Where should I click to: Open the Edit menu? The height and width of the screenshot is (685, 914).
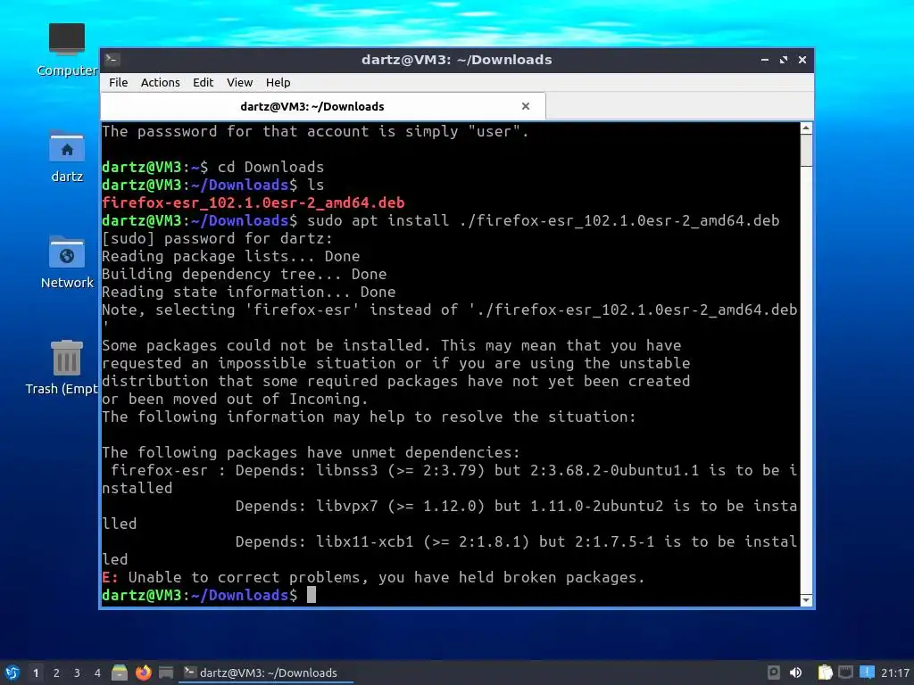pyautogui.click(x=203, y=82)
